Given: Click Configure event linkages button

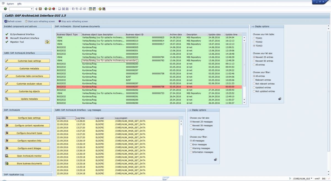Looking at the screenshot, I should point(27,148).
